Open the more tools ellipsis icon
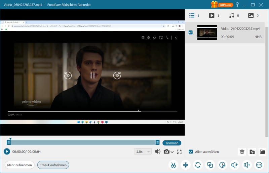Viewport: 269px width, 173px height. (x=259, y=165)
